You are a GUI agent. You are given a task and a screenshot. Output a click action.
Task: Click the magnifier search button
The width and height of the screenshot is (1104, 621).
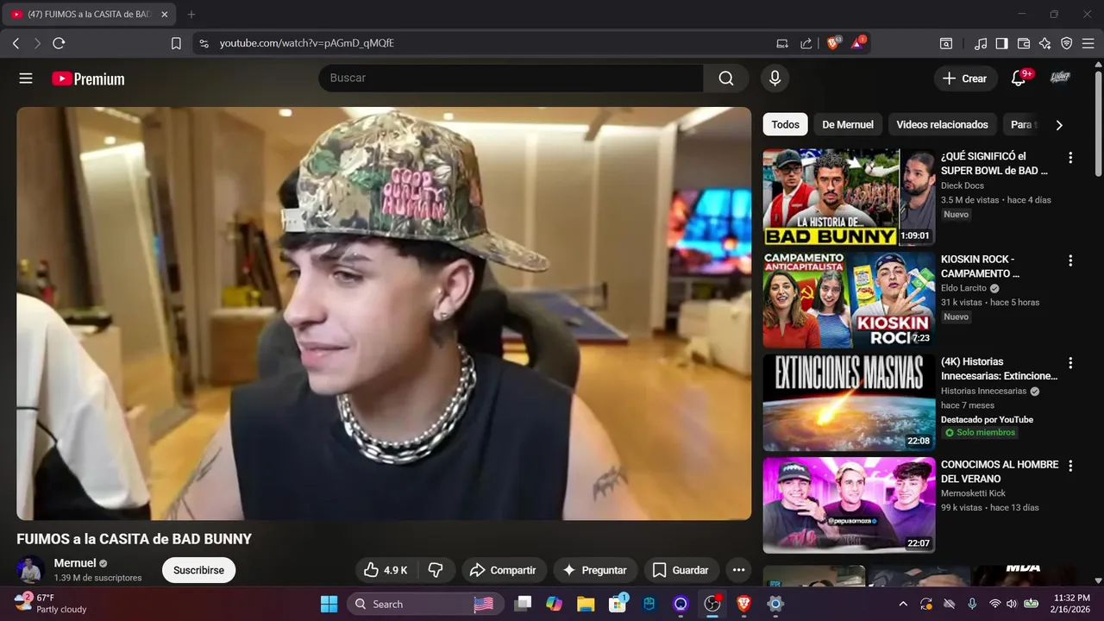[726, 78]
